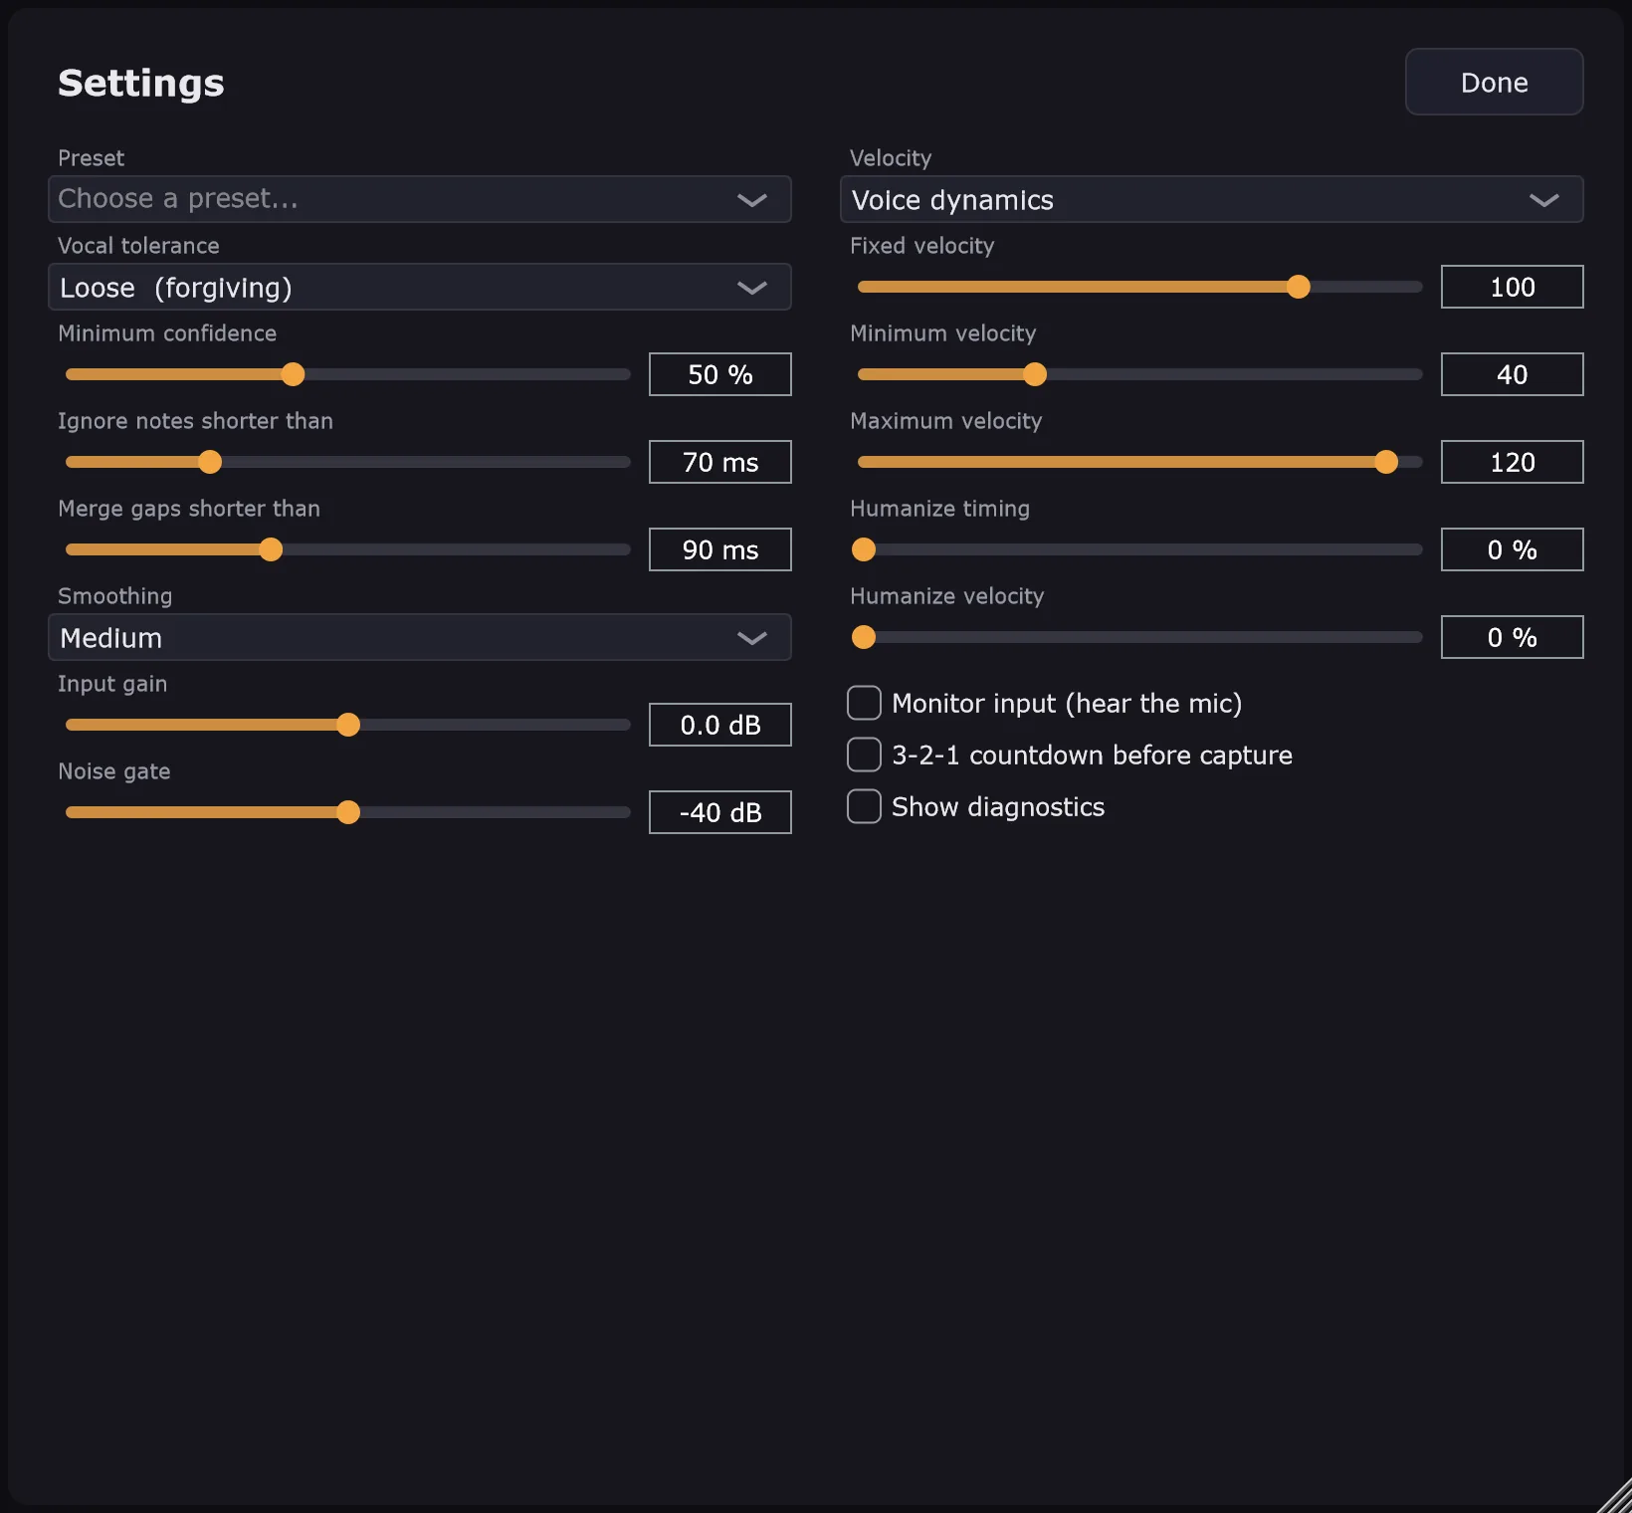Click the Humanize timing slider handle
The image size is (1632, 1513).
coord(864,549)
